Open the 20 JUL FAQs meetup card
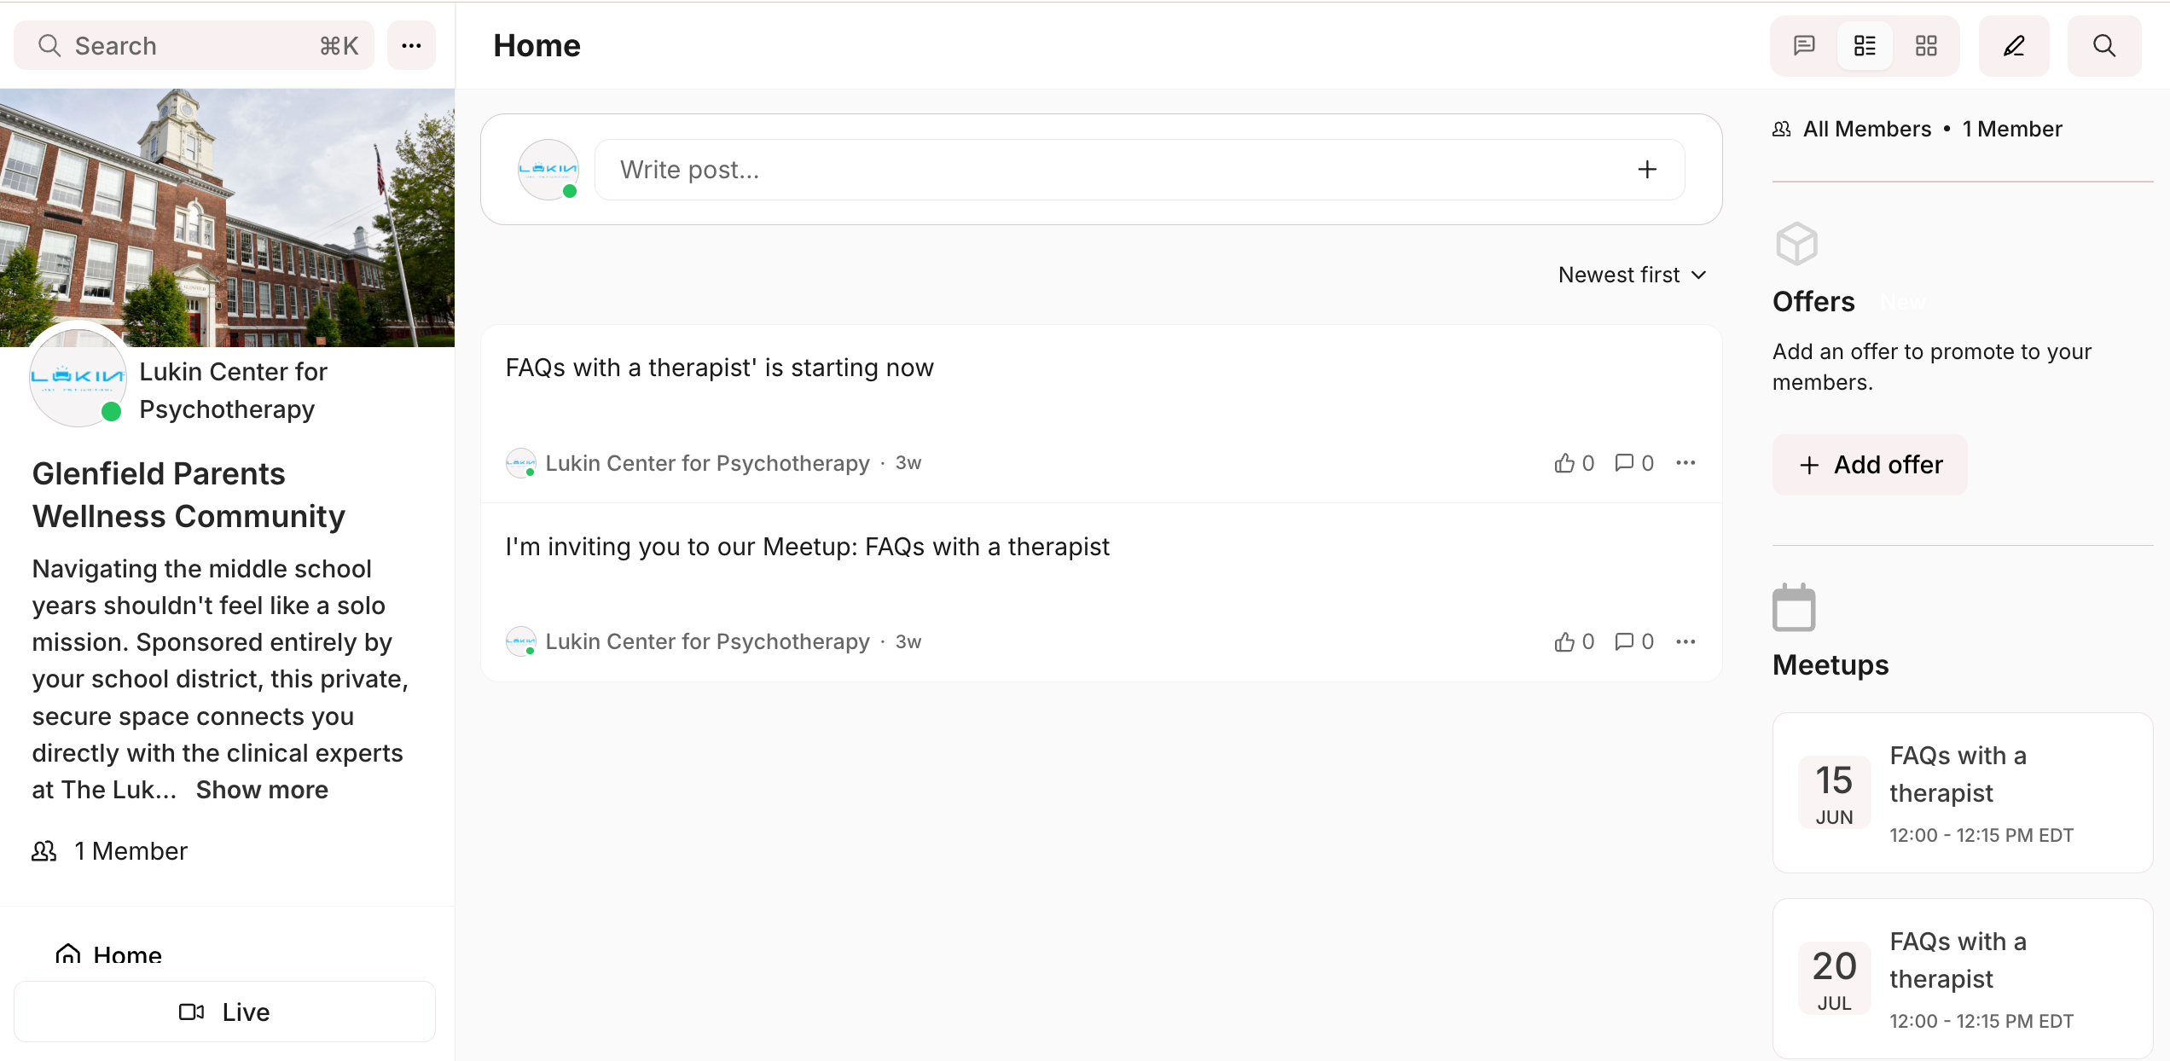 click(x=1962, y=979)
